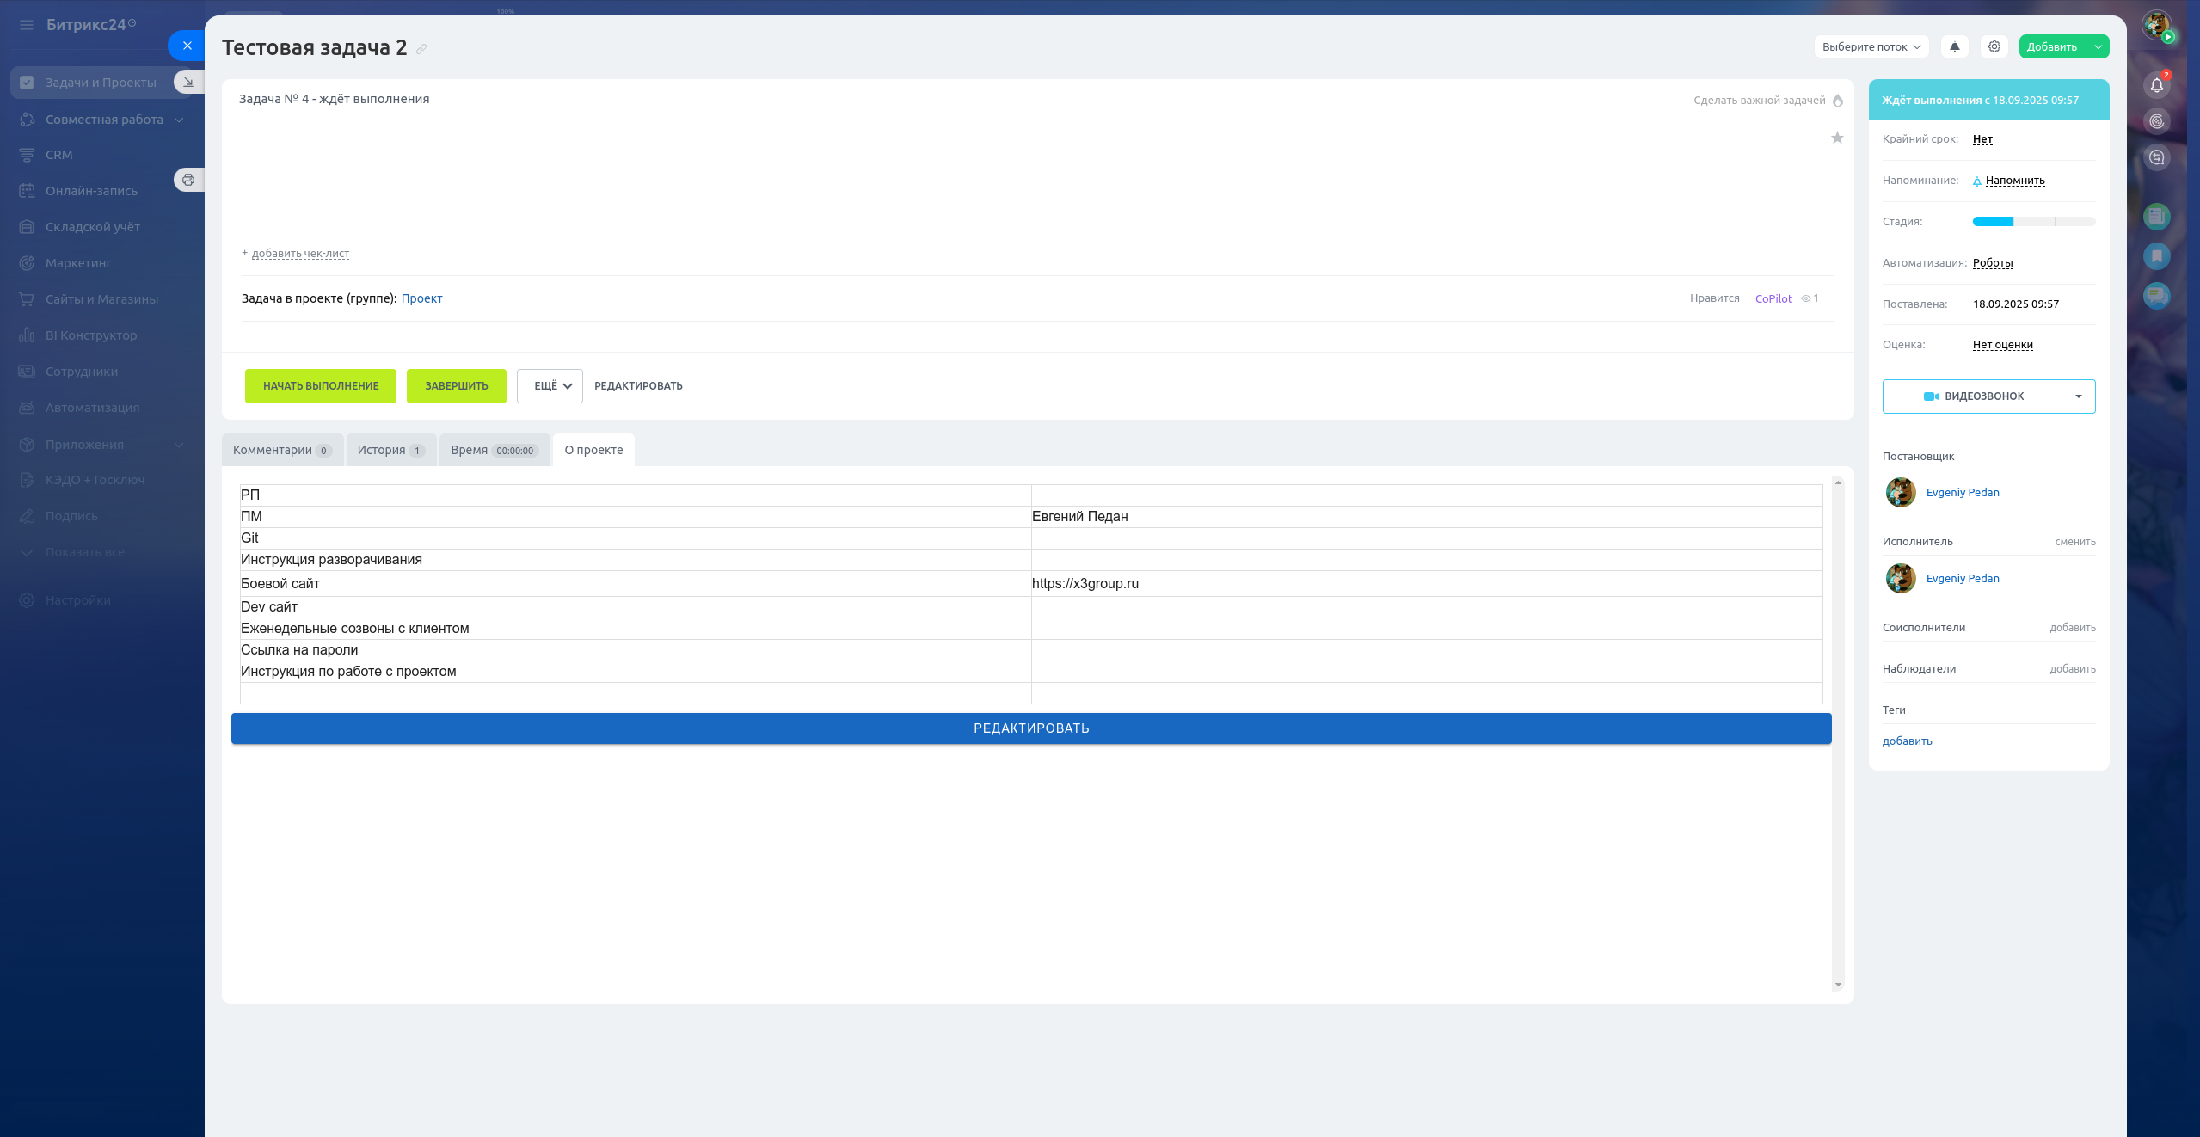Click the Стадия progress bar

point(2033,222)
